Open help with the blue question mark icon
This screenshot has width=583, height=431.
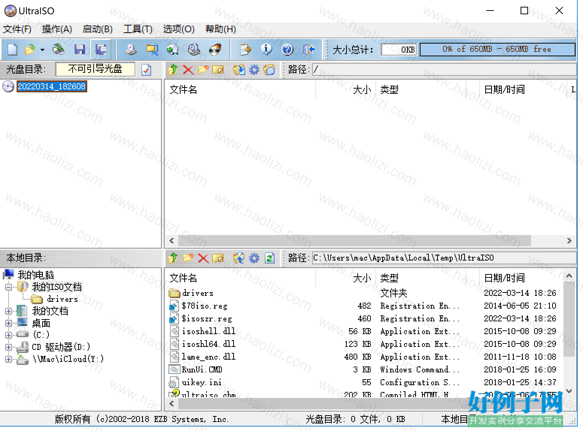click(287, 49)
